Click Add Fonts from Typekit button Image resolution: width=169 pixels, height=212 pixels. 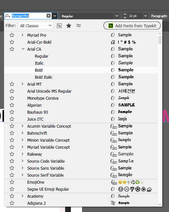click(132, 26)
